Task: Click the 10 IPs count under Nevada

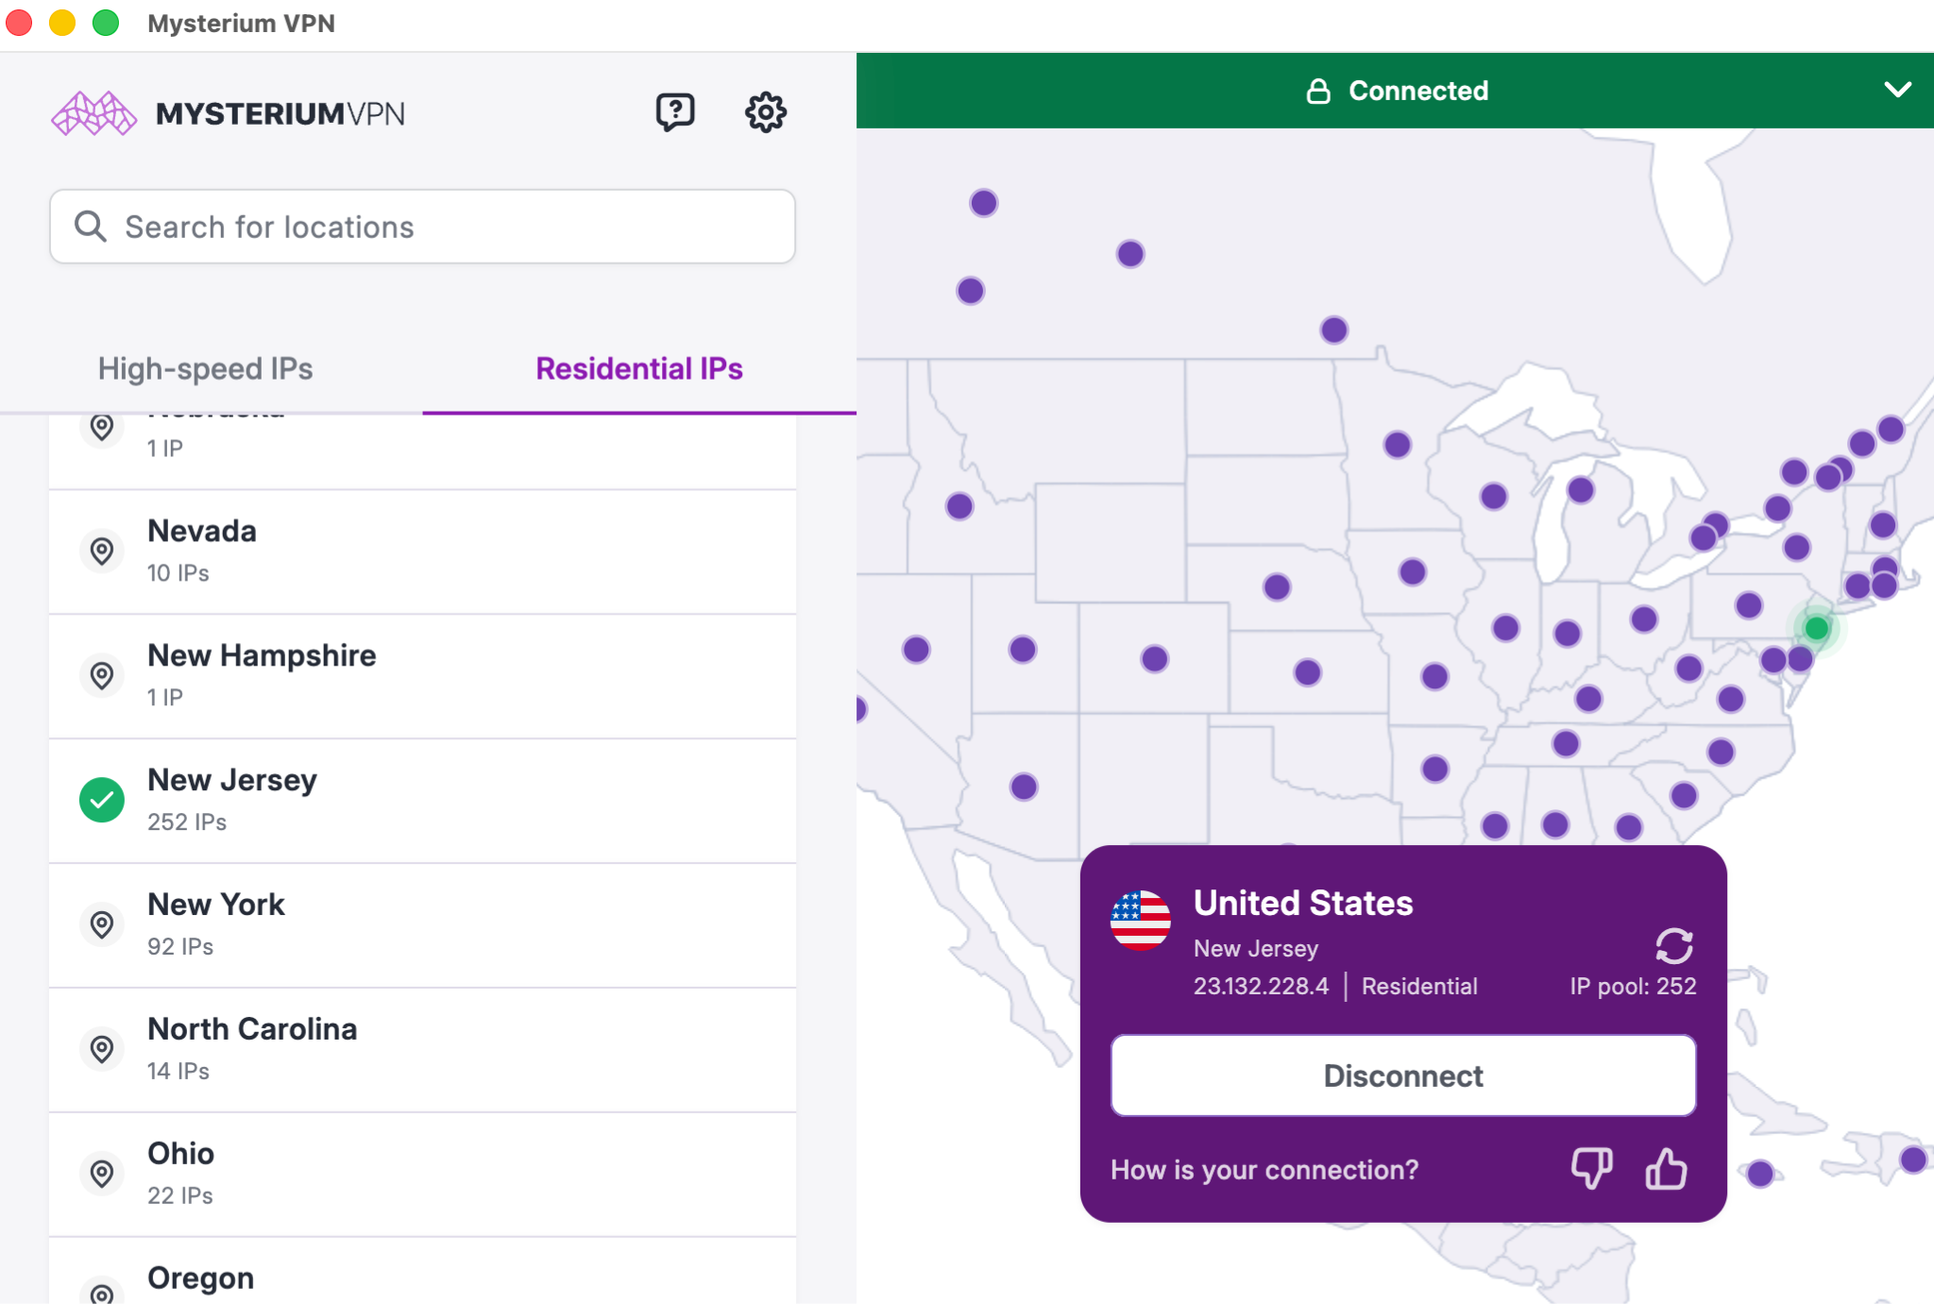Action: (x=178, y=572)
